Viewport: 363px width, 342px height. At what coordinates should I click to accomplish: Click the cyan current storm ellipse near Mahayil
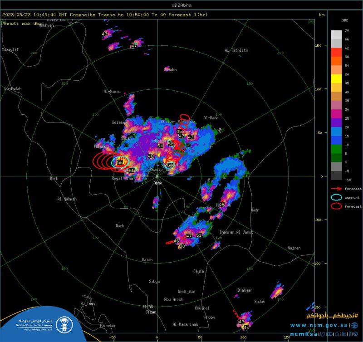[120, 162]
